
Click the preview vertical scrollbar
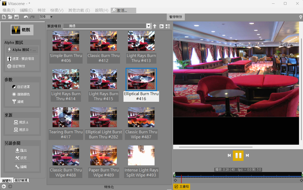tap(301, 89)
